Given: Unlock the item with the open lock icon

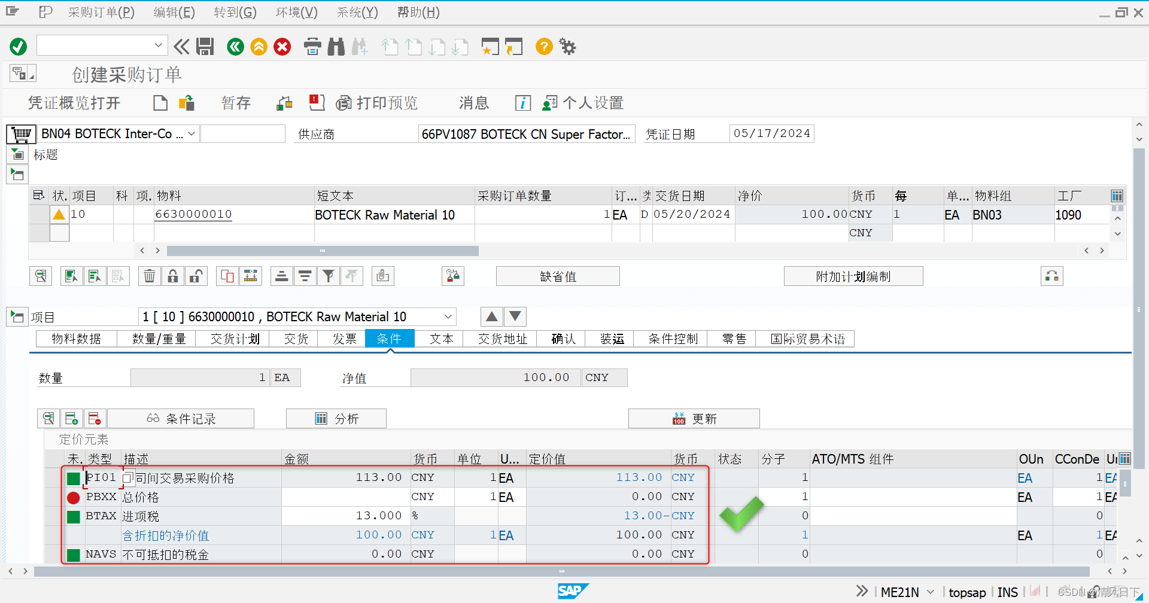Looking at the screenshot, I should point(196,276).
